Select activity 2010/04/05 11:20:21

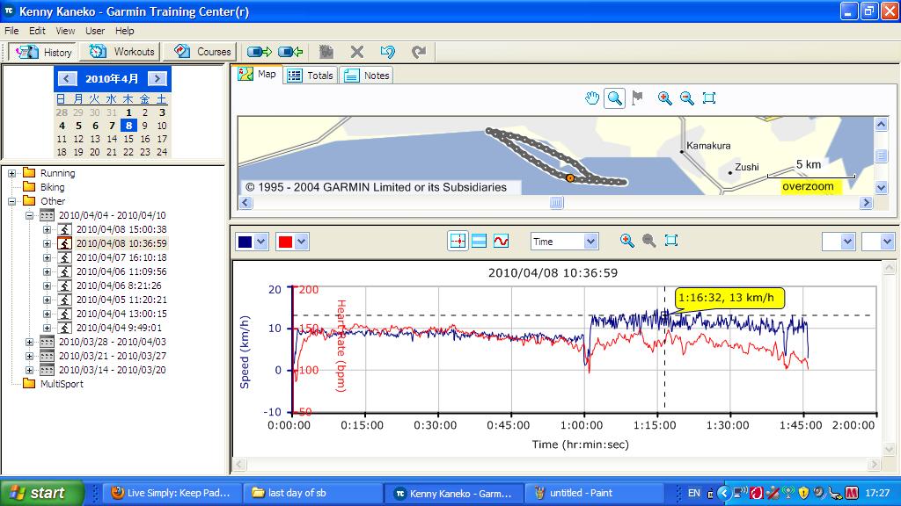pyautogui.click(x=121, y=300)
